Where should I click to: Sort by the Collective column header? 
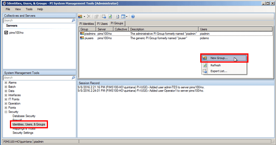(121, 29)
